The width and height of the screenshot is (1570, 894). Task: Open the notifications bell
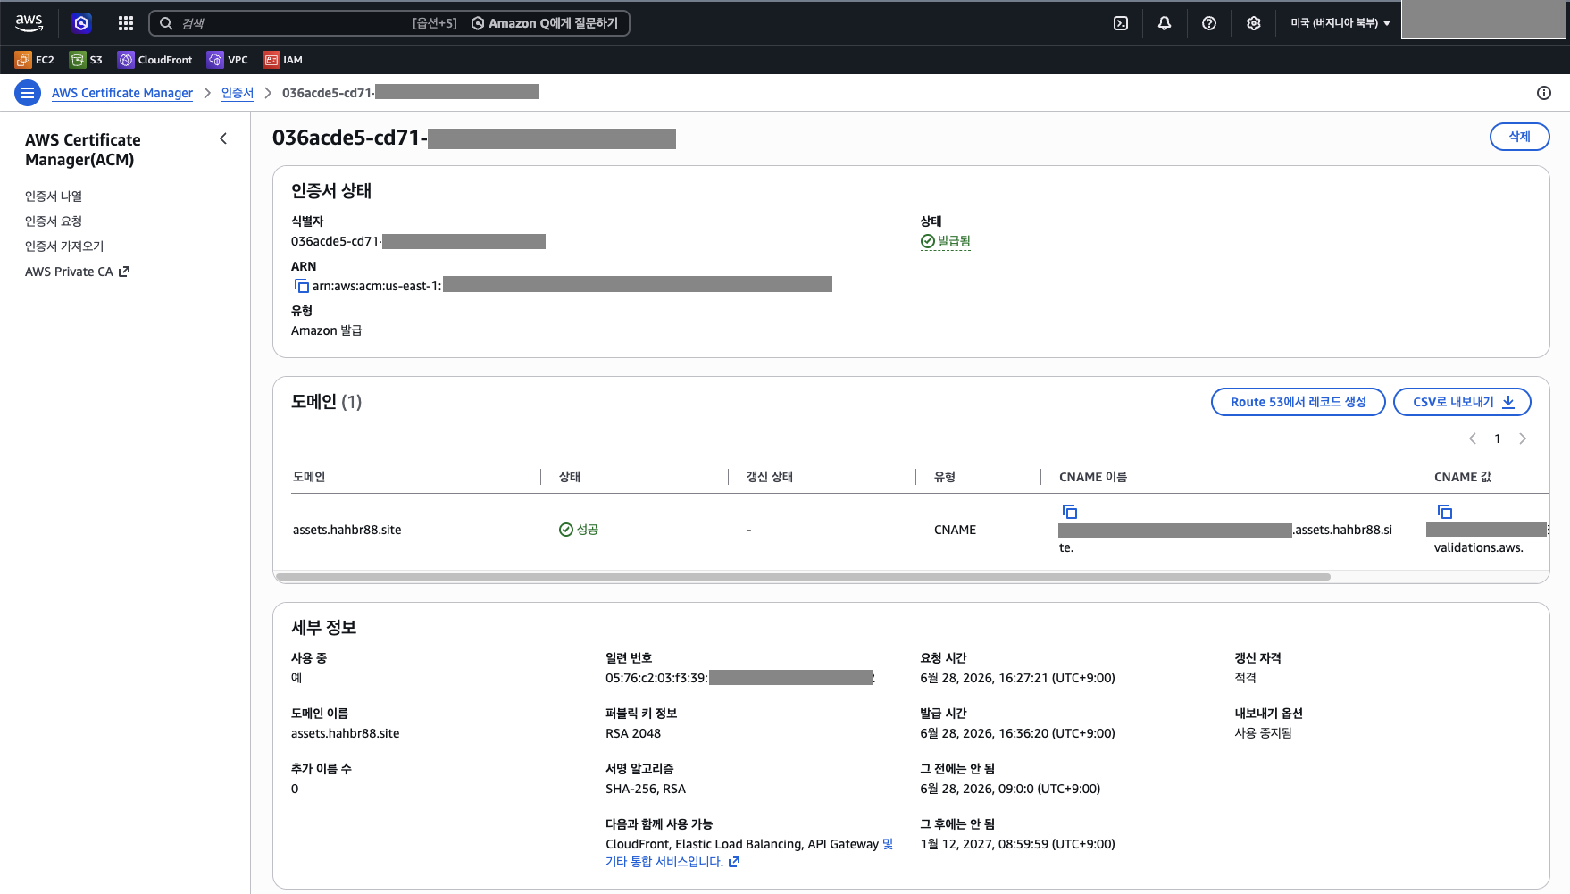[1165, 23]
